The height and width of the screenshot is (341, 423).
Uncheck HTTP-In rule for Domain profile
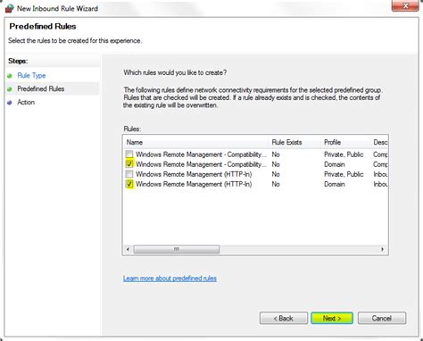[129, 184]
